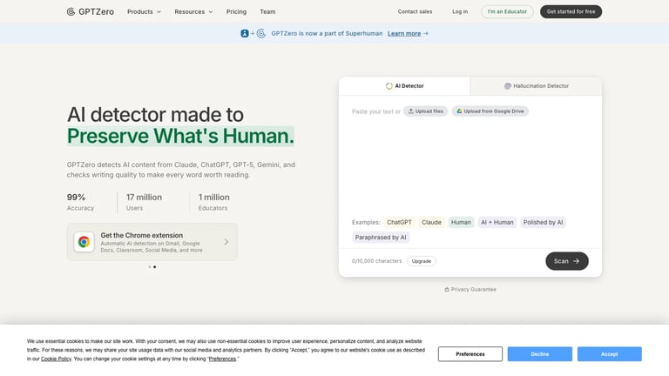Decline non-essential cookies

(540, 354)
